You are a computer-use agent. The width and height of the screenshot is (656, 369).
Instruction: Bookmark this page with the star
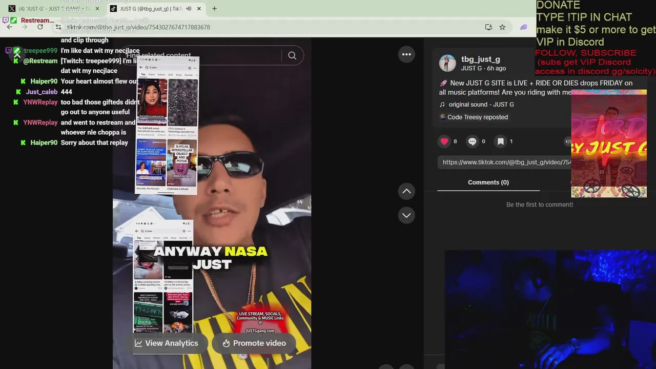click(x=502, y=27)
